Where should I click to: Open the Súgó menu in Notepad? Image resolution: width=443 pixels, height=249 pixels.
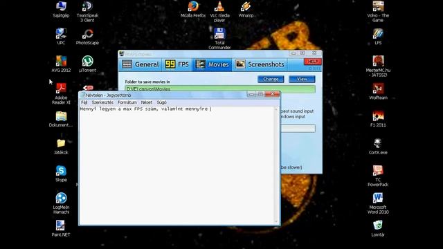pyautogui.click(x=161, y=102)
